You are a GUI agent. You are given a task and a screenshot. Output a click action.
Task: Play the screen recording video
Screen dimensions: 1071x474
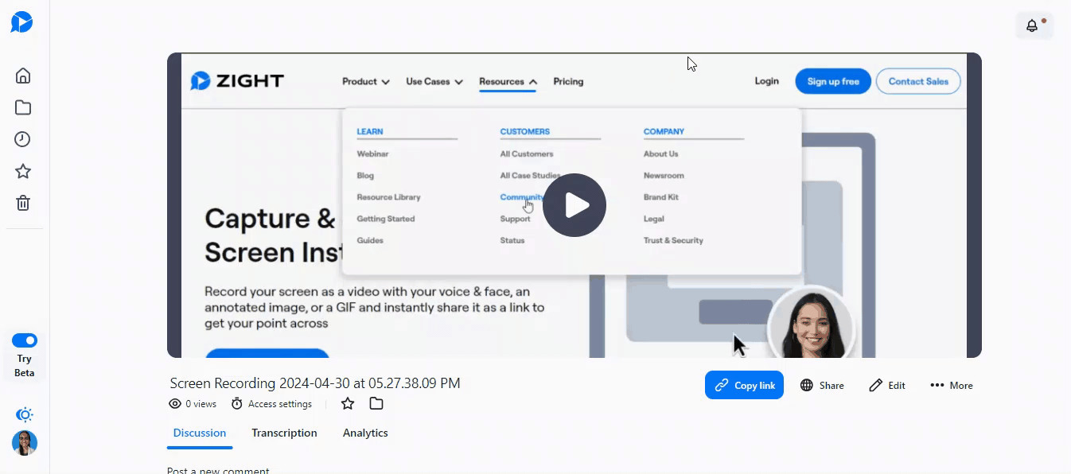click(x=574, y=205)
